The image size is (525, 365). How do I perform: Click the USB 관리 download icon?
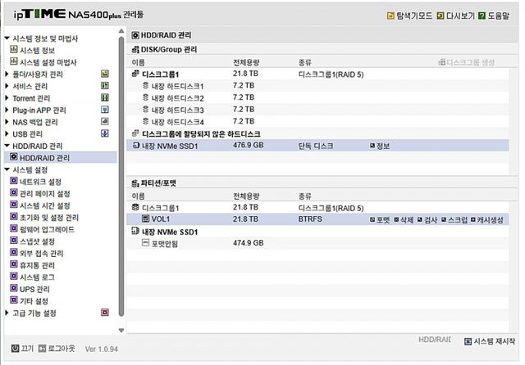(x=105, y=133)
